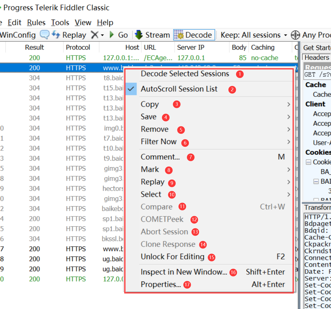Sort sessions by Host column header
This screenshot has height=309, width=331.
(120, 47)
